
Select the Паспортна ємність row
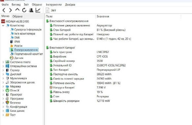tap(81, 74)
